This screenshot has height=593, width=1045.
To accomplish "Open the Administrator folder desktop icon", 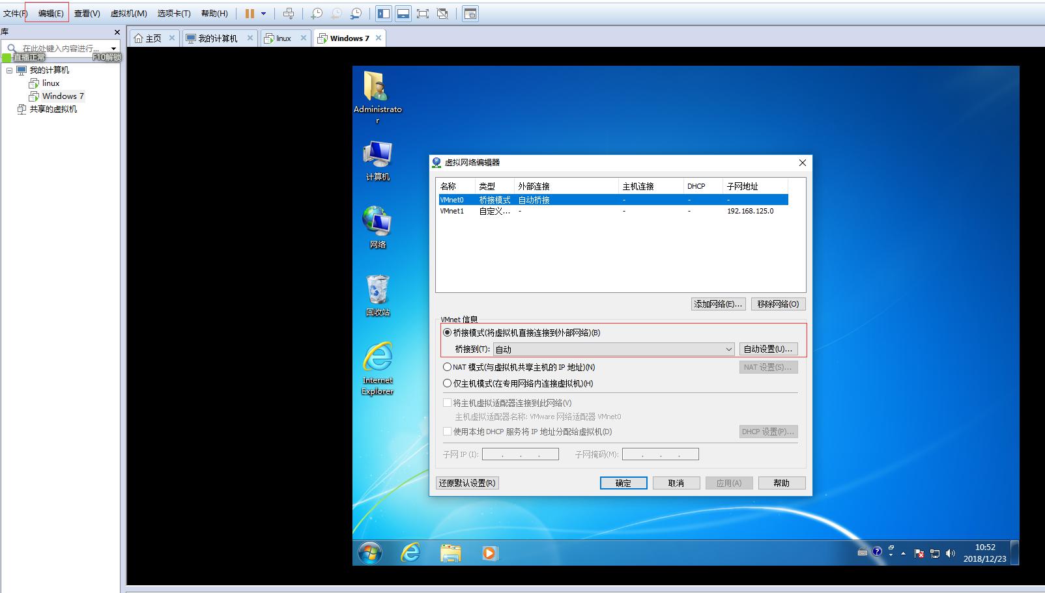I will pos(377,98).
